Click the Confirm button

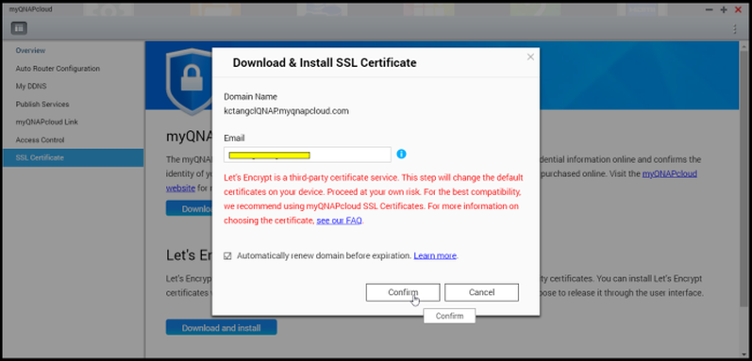pyautogui.click(x=403, y=292)
